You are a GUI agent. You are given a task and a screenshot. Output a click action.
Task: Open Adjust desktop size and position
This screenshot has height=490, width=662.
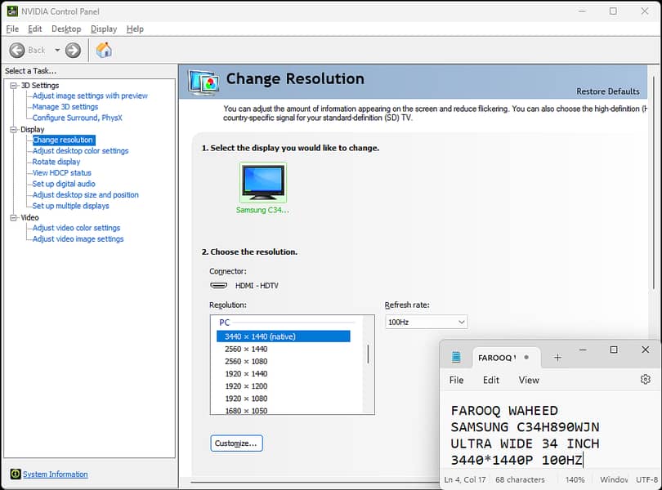[85, 194]
